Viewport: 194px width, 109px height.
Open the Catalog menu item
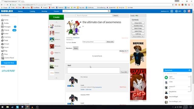(32, 11)
